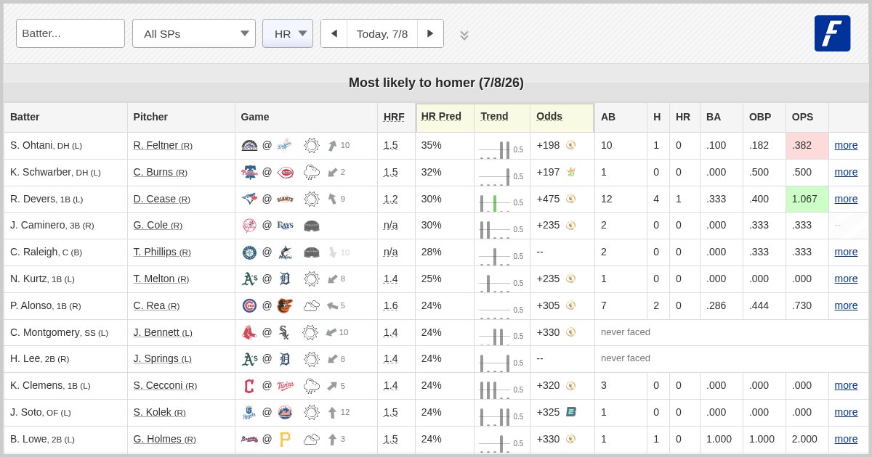Click more link in P. Alonso row
This screenshot has height=457, width=872.
[x=846, y=305]
